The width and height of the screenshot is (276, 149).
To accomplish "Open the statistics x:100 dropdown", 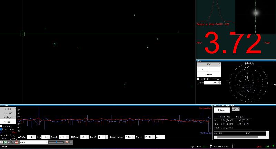I will click(x=236, y=110).
